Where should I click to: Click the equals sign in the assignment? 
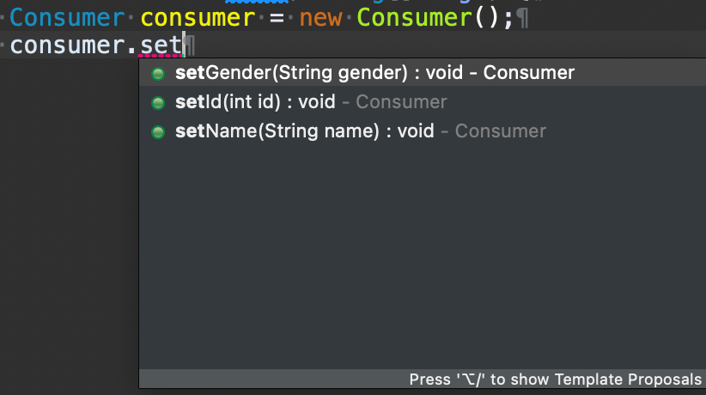click(x=277, y=16)
